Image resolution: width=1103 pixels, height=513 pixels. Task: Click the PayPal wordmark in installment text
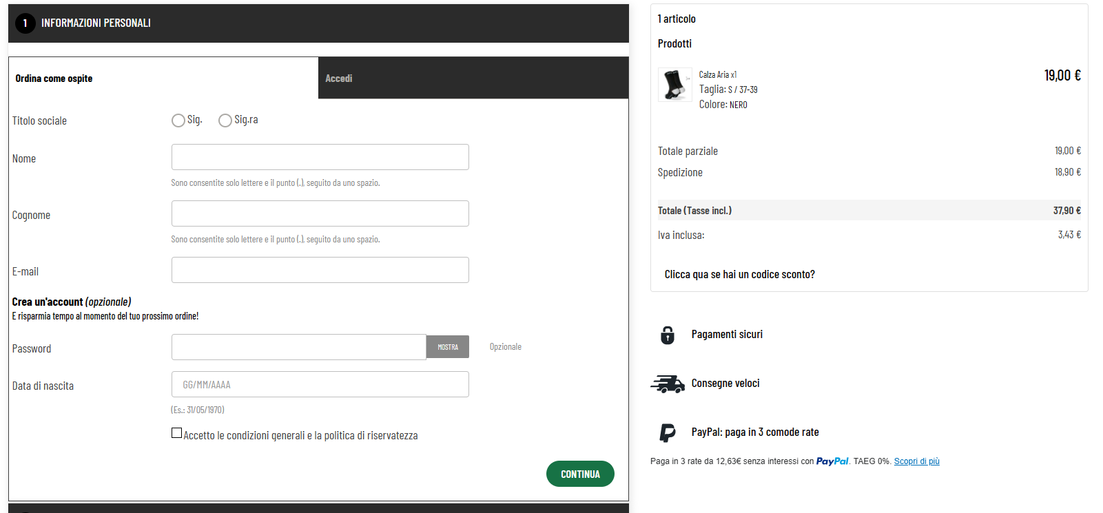832,461
